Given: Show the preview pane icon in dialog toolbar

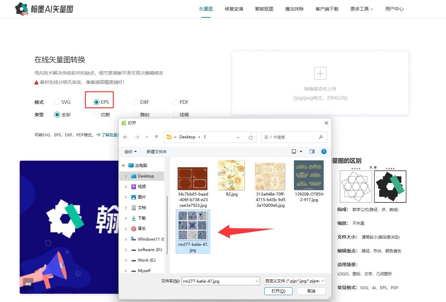Looking at the screenshot, I should 312,151.
